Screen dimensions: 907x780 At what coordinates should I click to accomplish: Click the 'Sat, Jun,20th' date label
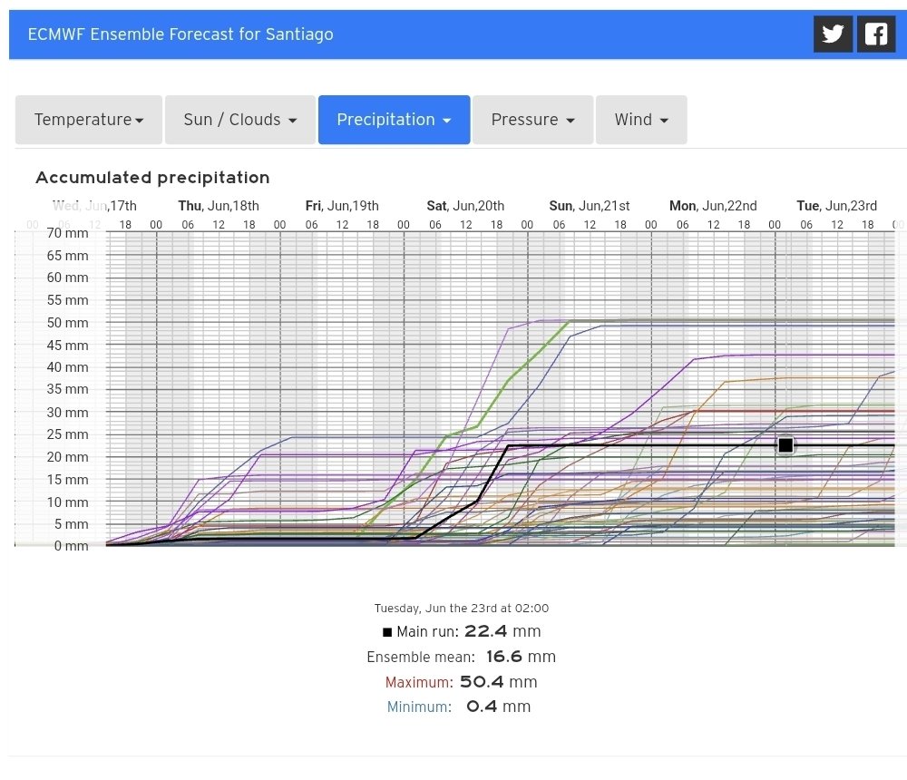coord(465,206)
